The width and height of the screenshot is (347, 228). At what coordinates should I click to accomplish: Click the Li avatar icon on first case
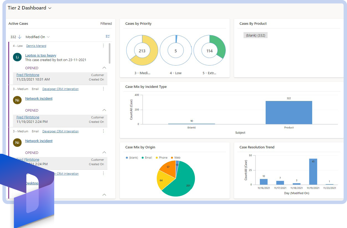pyautogui.click(x=17, y=57)
